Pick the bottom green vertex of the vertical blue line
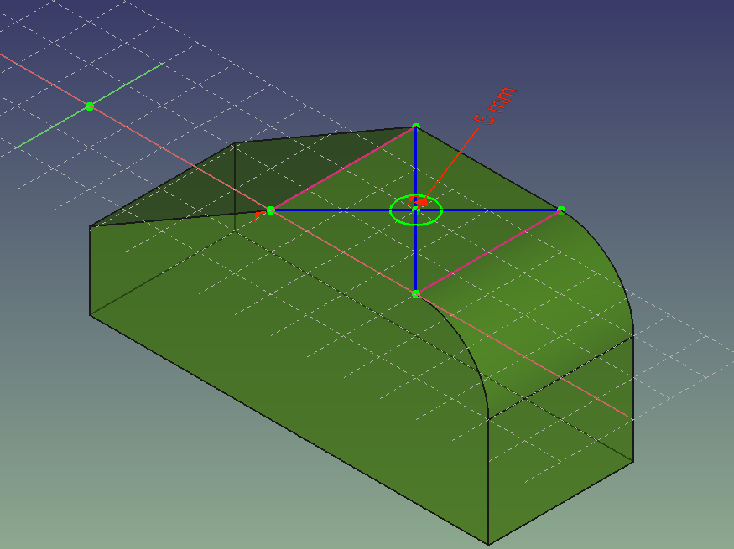The image size is (734, 549). pyautogui.click(x=416, y=294)
